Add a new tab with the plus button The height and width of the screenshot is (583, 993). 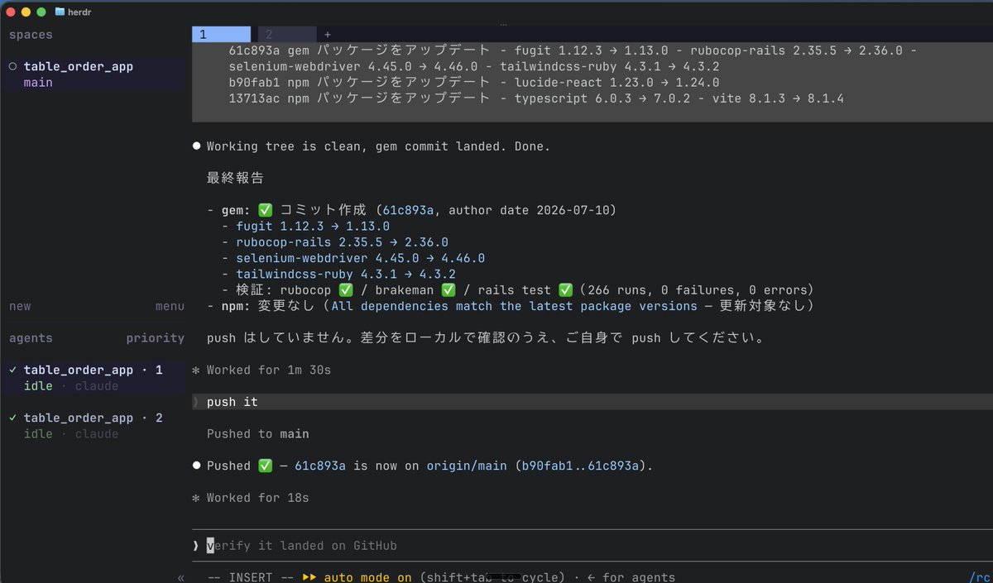pos(328,35)
